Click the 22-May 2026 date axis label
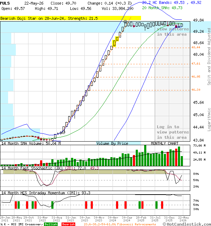The height and width of the screenshot is (226, 211). [x=183, y=219]
